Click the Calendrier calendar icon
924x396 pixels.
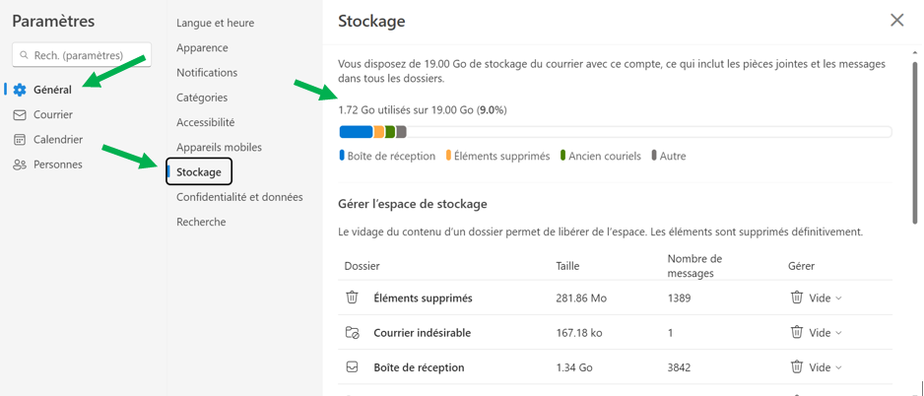tap(20, 140)
